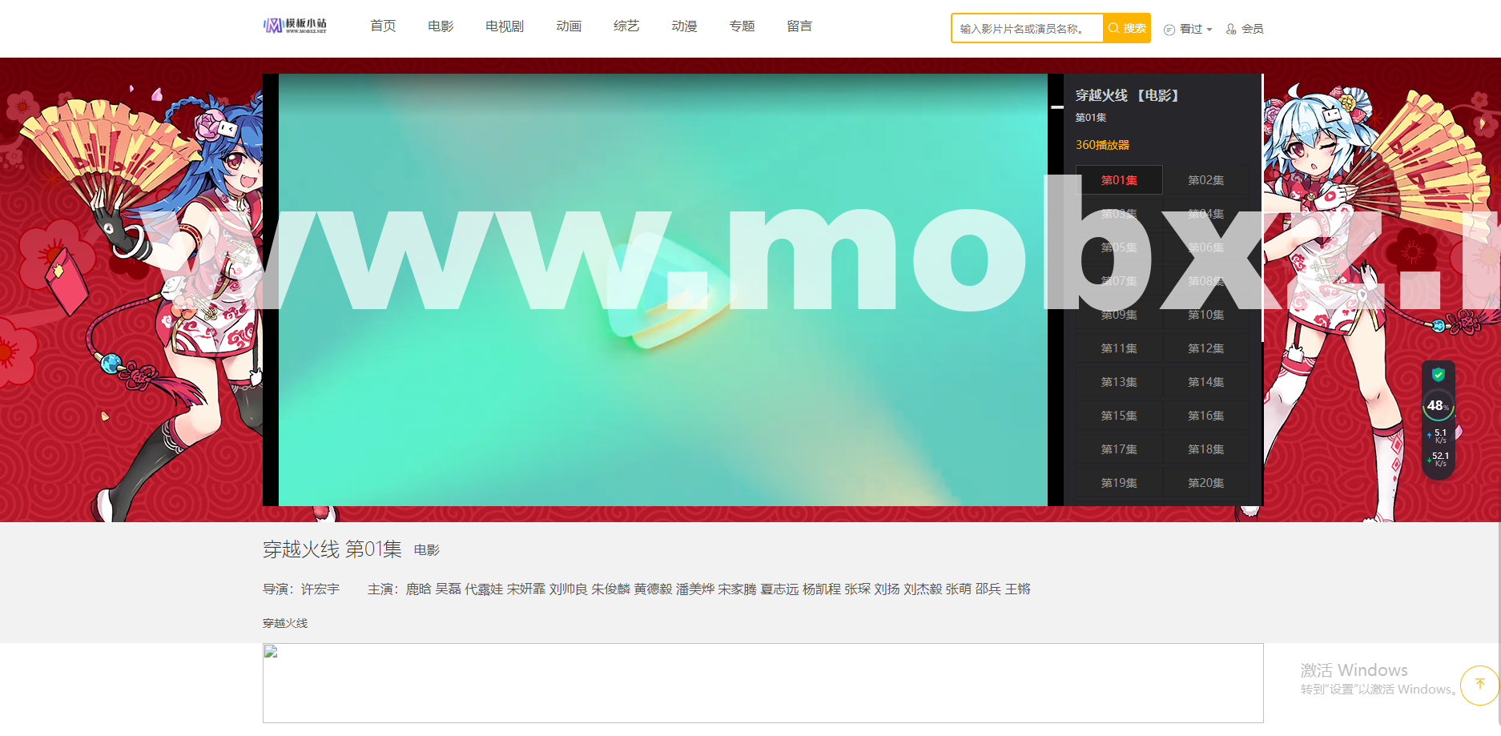Open actor link 宋家腾
Viewport: 1501px width, 736px height.
click(x=737, y=589)
